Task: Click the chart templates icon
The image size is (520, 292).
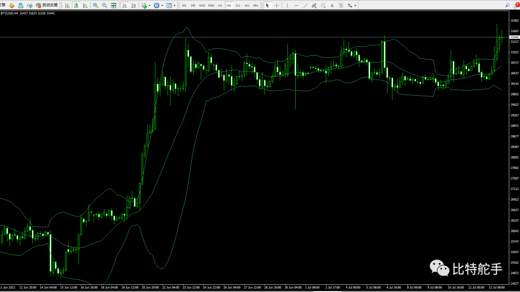Action: [x=169, y=5]
